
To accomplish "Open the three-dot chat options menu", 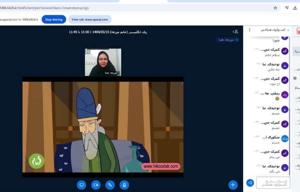I will (x=250, y=30).
